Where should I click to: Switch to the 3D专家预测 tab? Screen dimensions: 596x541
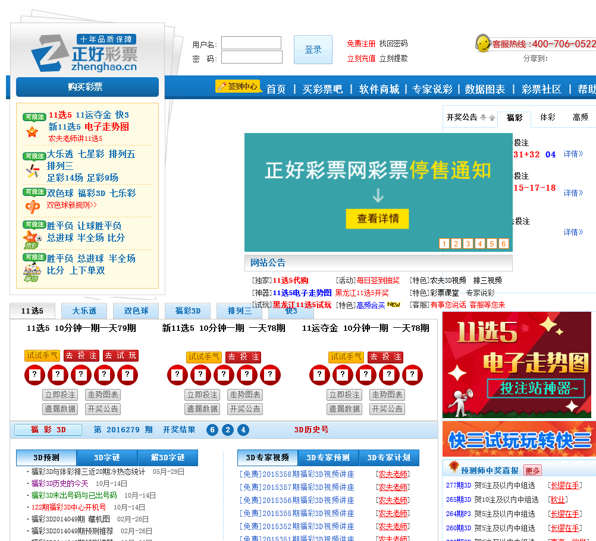328,457
